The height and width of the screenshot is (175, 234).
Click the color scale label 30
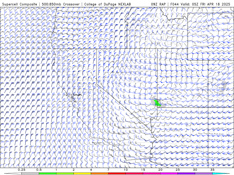195,170
